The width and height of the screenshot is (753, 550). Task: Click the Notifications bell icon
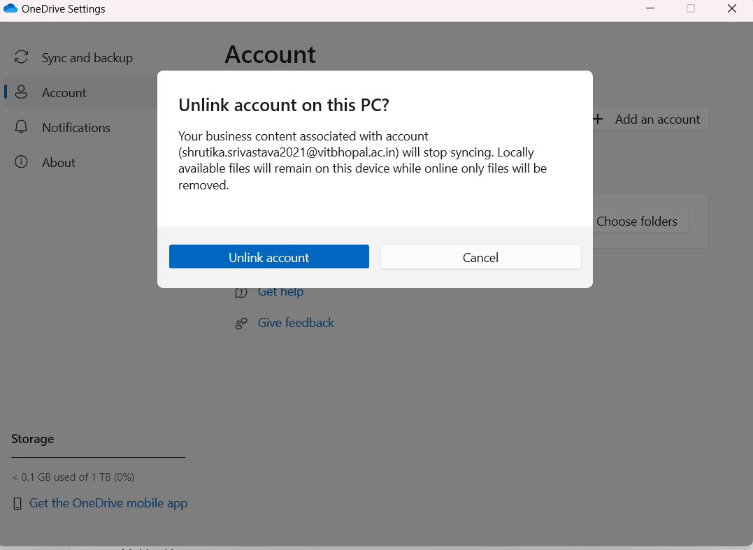22,127
